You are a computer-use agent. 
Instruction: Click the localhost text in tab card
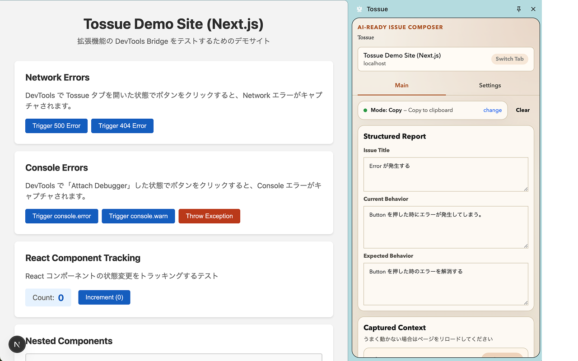pyautogui.click(x=375, y=64)
